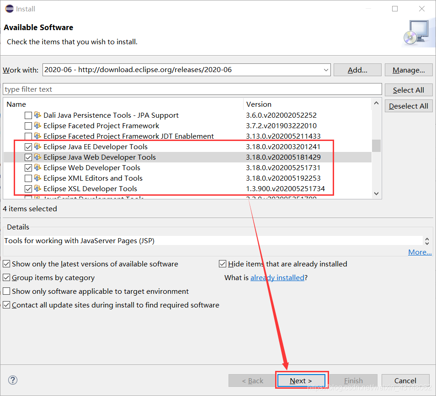
Task: Open the More... details link
Action: (420, 252)
